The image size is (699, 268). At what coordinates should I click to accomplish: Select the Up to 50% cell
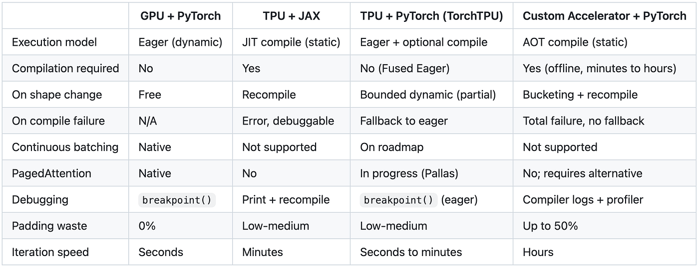coord(550,226)
